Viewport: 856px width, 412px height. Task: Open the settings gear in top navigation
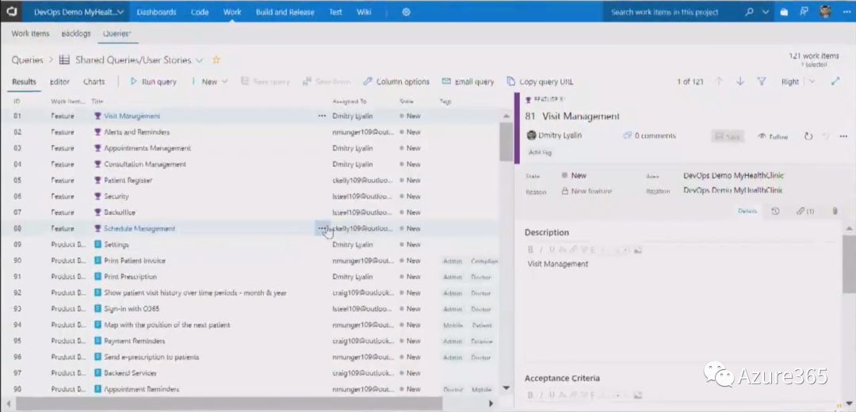coord(406,12)
